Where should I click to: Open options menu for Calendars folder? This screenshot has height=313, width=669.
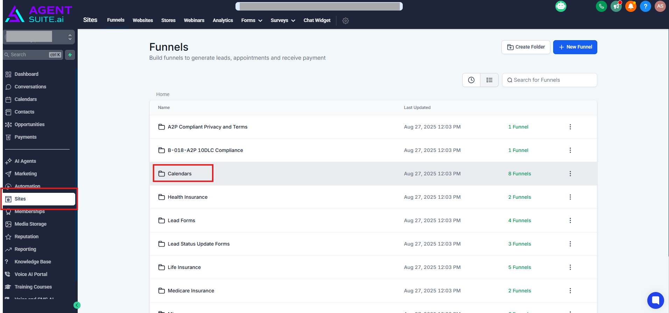coord(570,174)
